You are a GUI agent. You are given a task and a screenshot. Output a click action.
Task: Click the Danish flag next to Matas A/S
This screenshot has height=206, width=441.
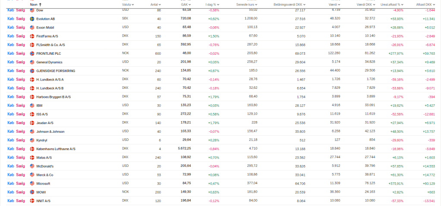click(x=32, y=157)
